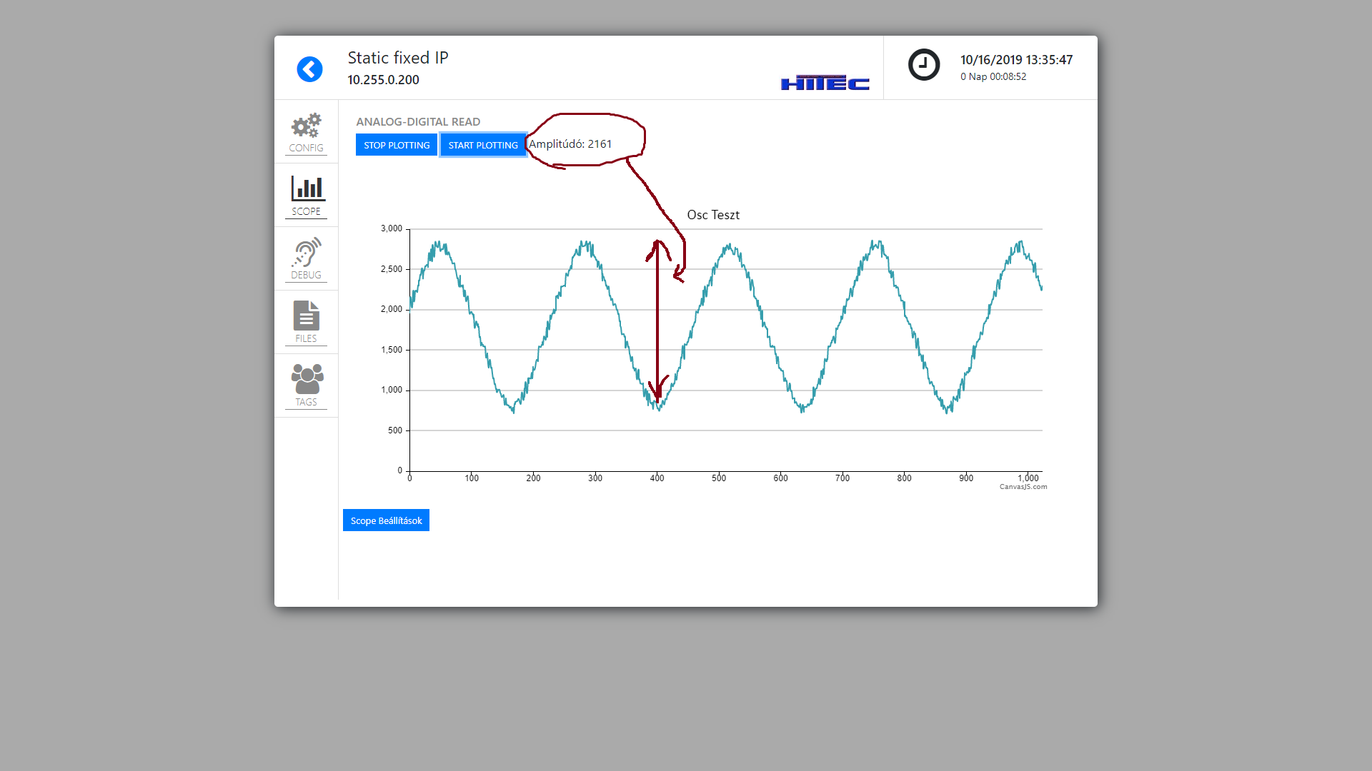Image resolution: width=1372 pixels, height=771 pixels.
Task: Click the 1,000 x-axis label
Action: coord(1028,478)
